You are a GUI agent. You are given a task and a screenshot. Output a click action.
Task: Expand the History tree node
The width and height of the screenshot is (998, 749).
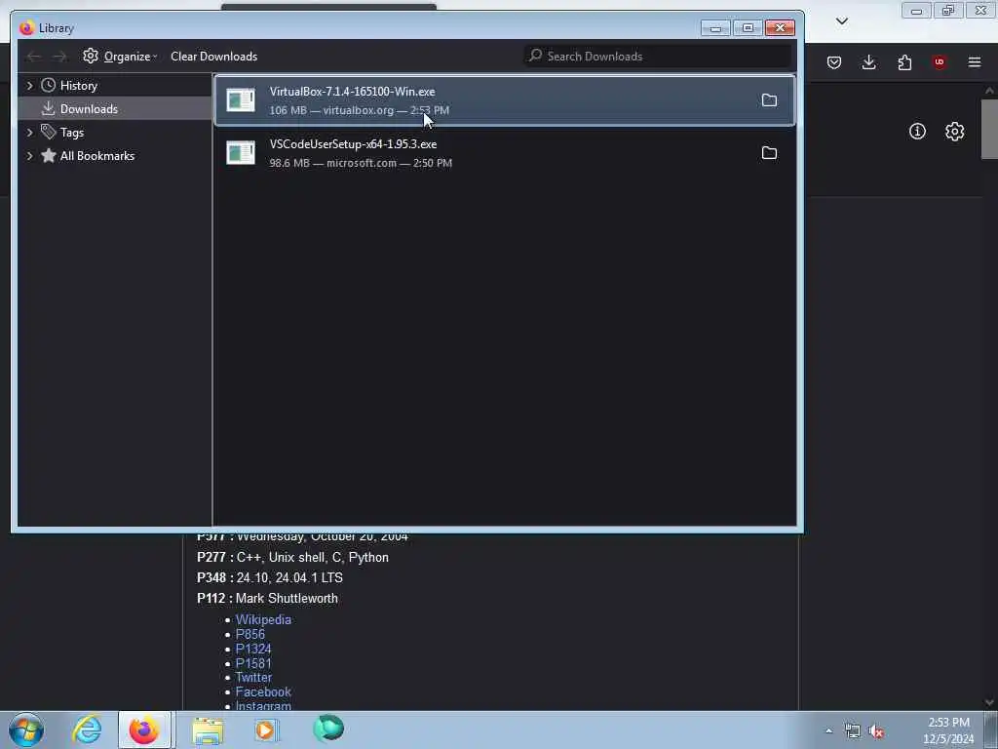pyautogui.click(x=29, y=86)
